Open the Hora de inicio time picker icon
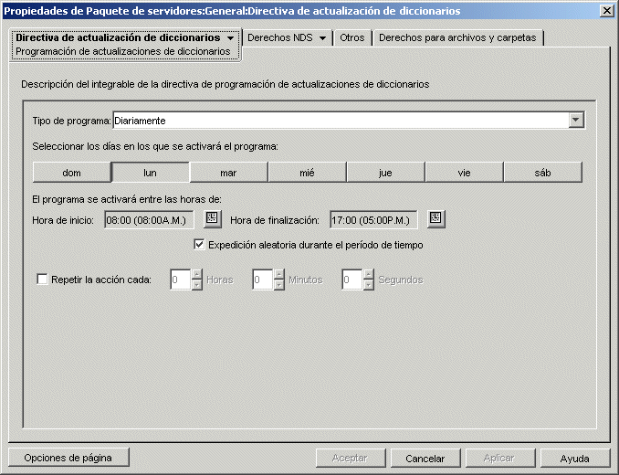619x475 pixels. (x=213, y=218)
